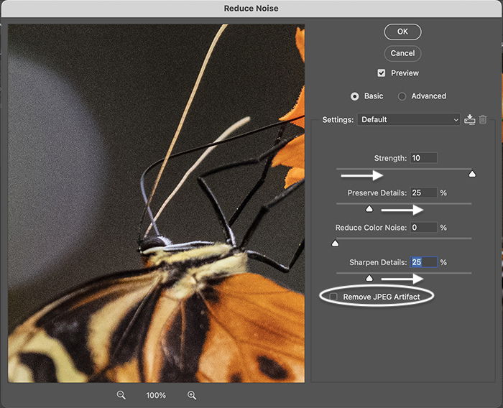Click the Preserve Details percentage field
Screen dimensions: 503x408
click(x=423, y=193)
